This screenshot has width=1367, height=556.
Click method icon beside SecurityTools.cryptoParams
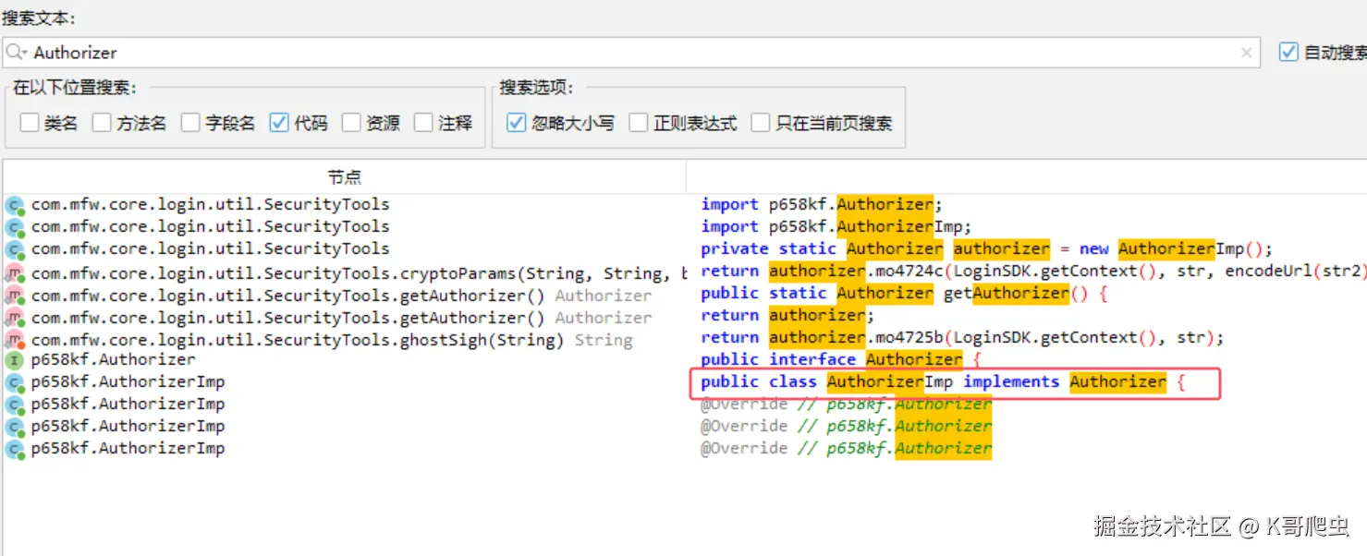pos(14,274)
